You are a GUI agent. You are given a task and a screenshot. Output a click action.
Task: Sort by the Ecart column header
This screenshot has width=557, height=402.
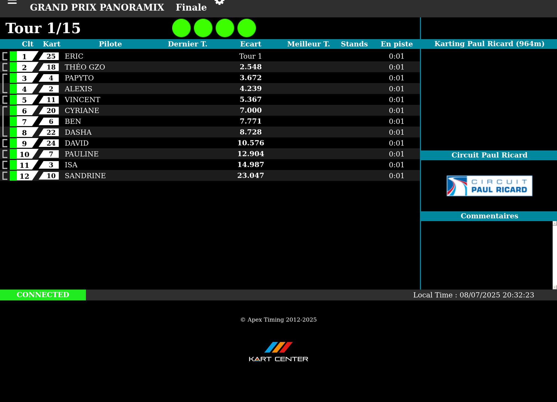pyautogui.click(x=250, y=44)
